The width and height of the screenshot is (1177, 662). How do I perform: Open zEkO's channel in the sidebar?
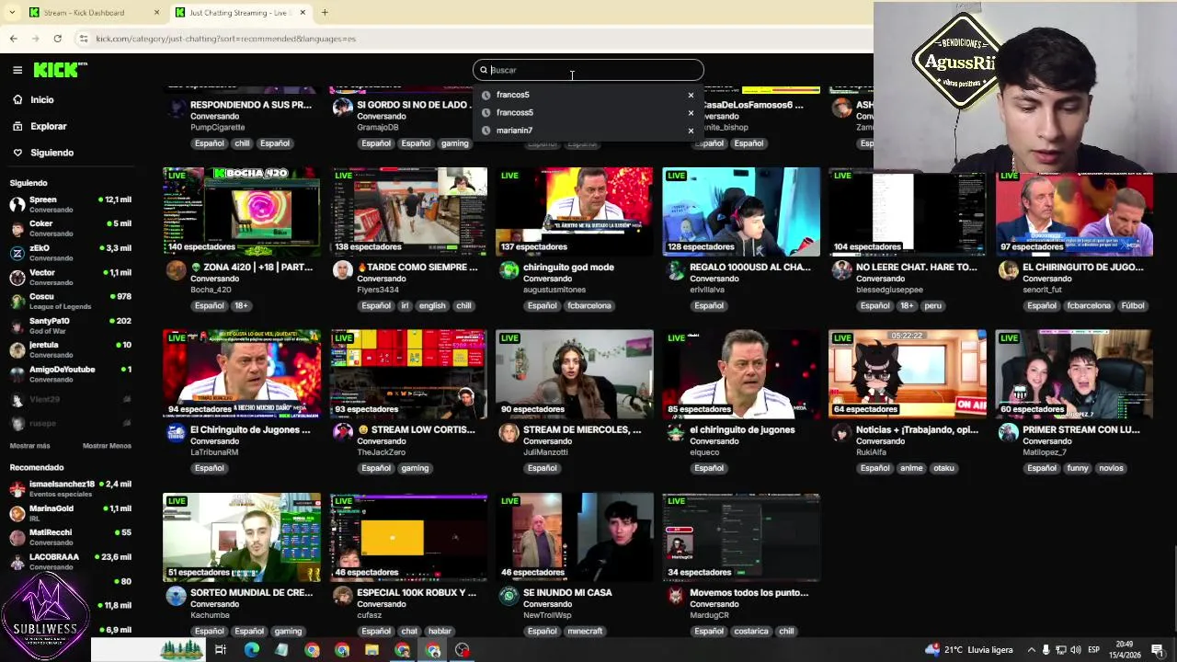71,253
